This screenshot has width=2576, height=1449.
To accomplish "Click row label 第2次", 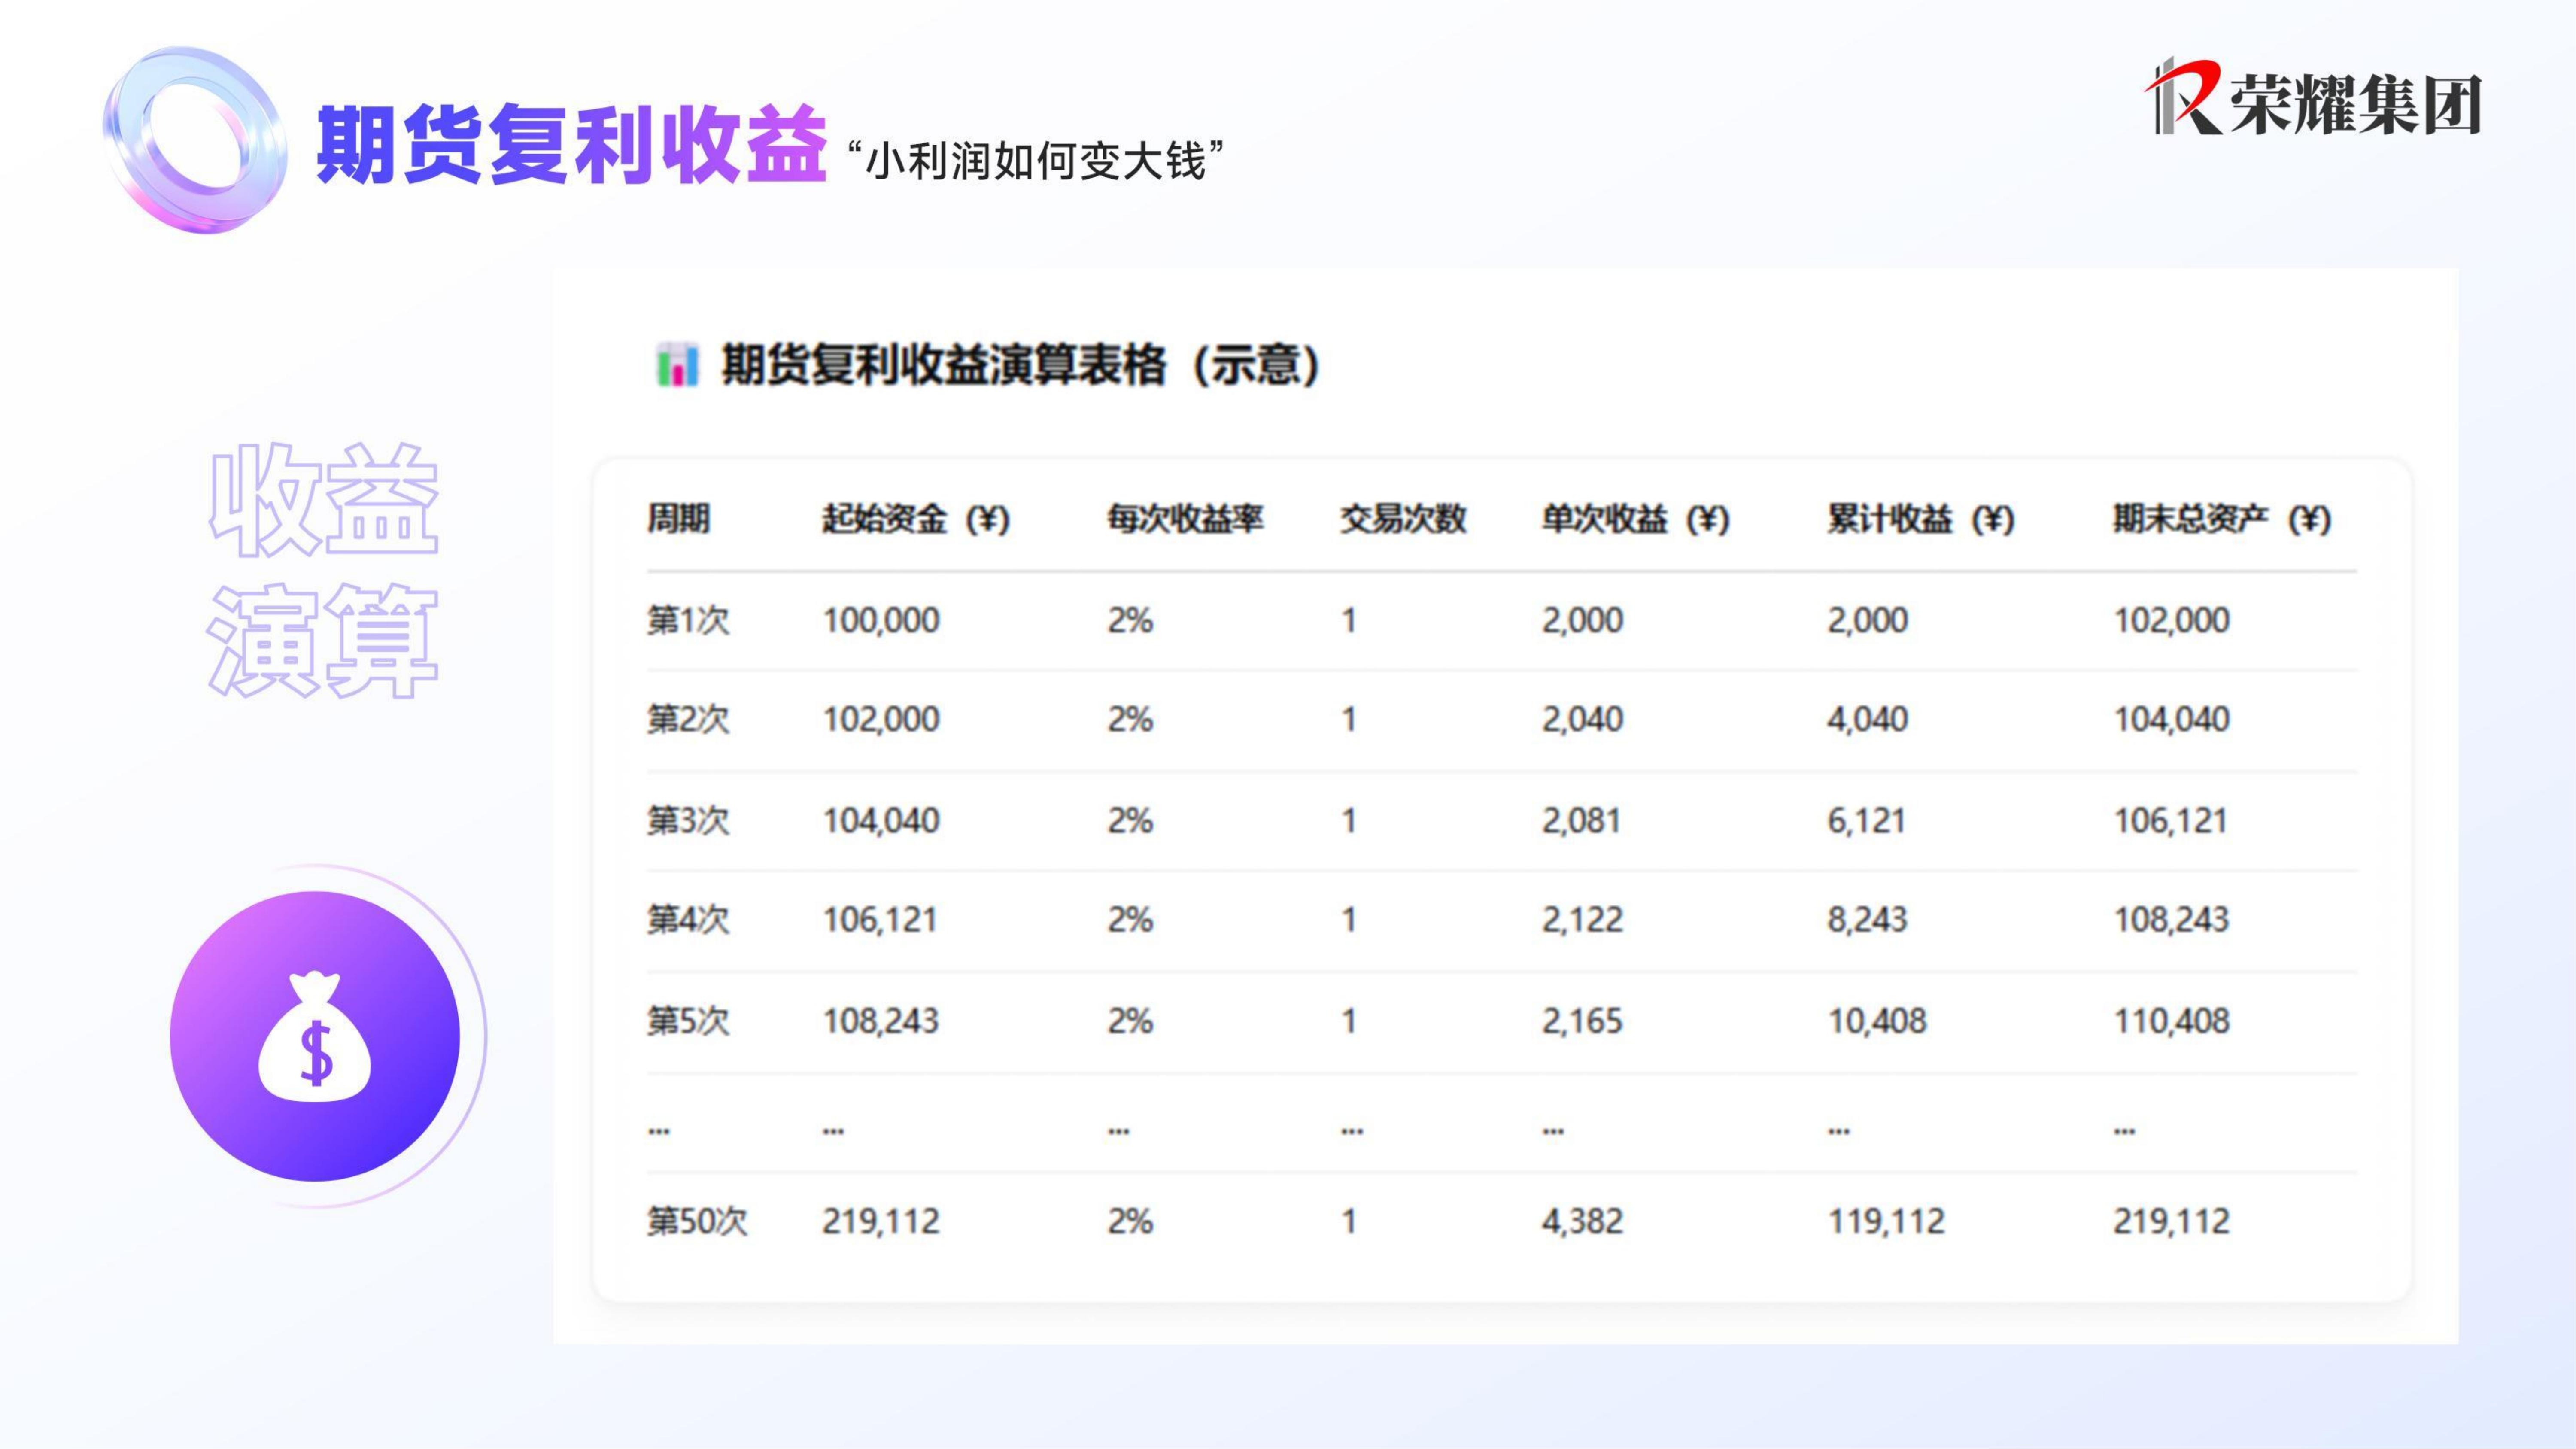I will [x=688, y=719].
